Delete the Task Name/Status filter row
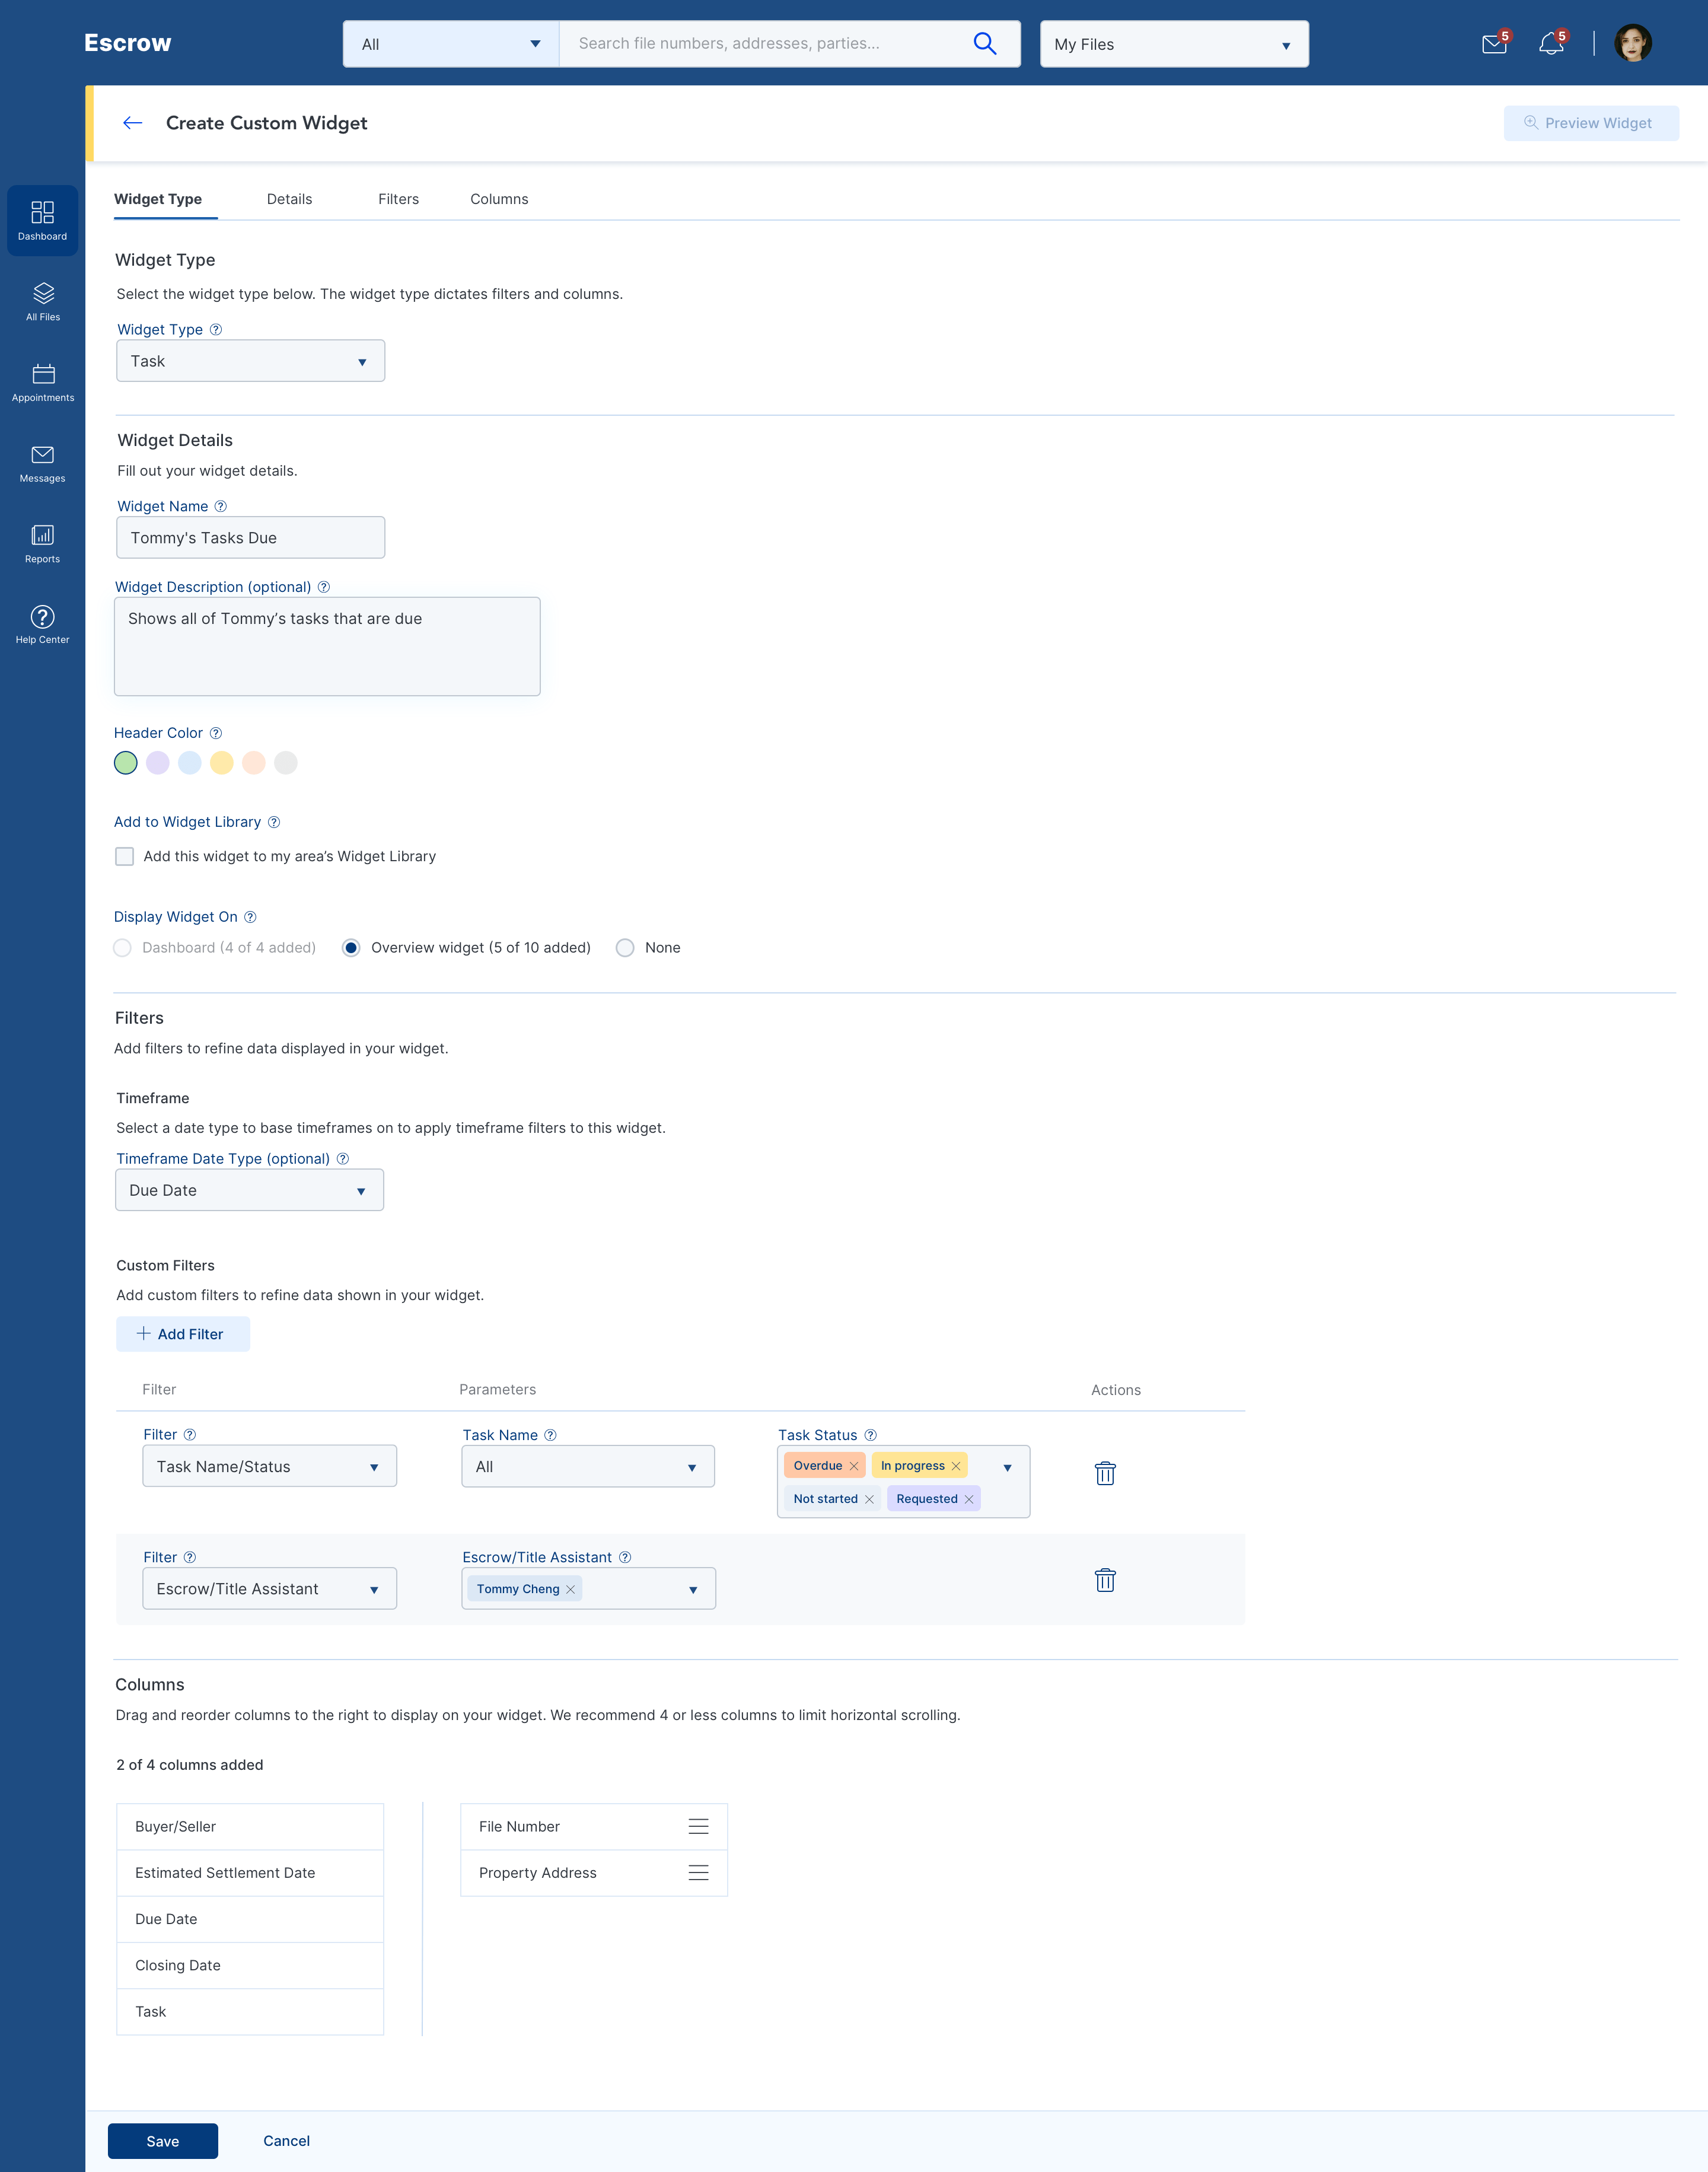This screenshot has width=1708, height=2172. pyautogui.click(x=1105, y=1473)
